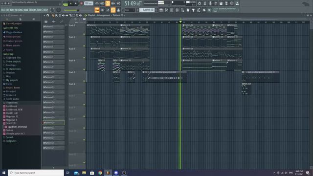Select Pattern 5 in picker
313x176 pixels.
[53, 47]
